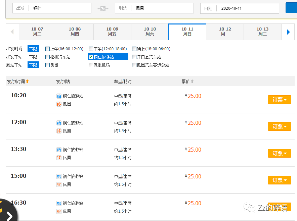Uncheck the 铜仁旅游站 departure station
Screen dimensions: 297x221
click(x=91, y=57)
